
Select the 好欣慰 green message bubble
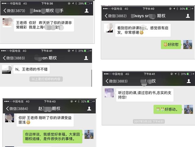(x=172, y=44)
